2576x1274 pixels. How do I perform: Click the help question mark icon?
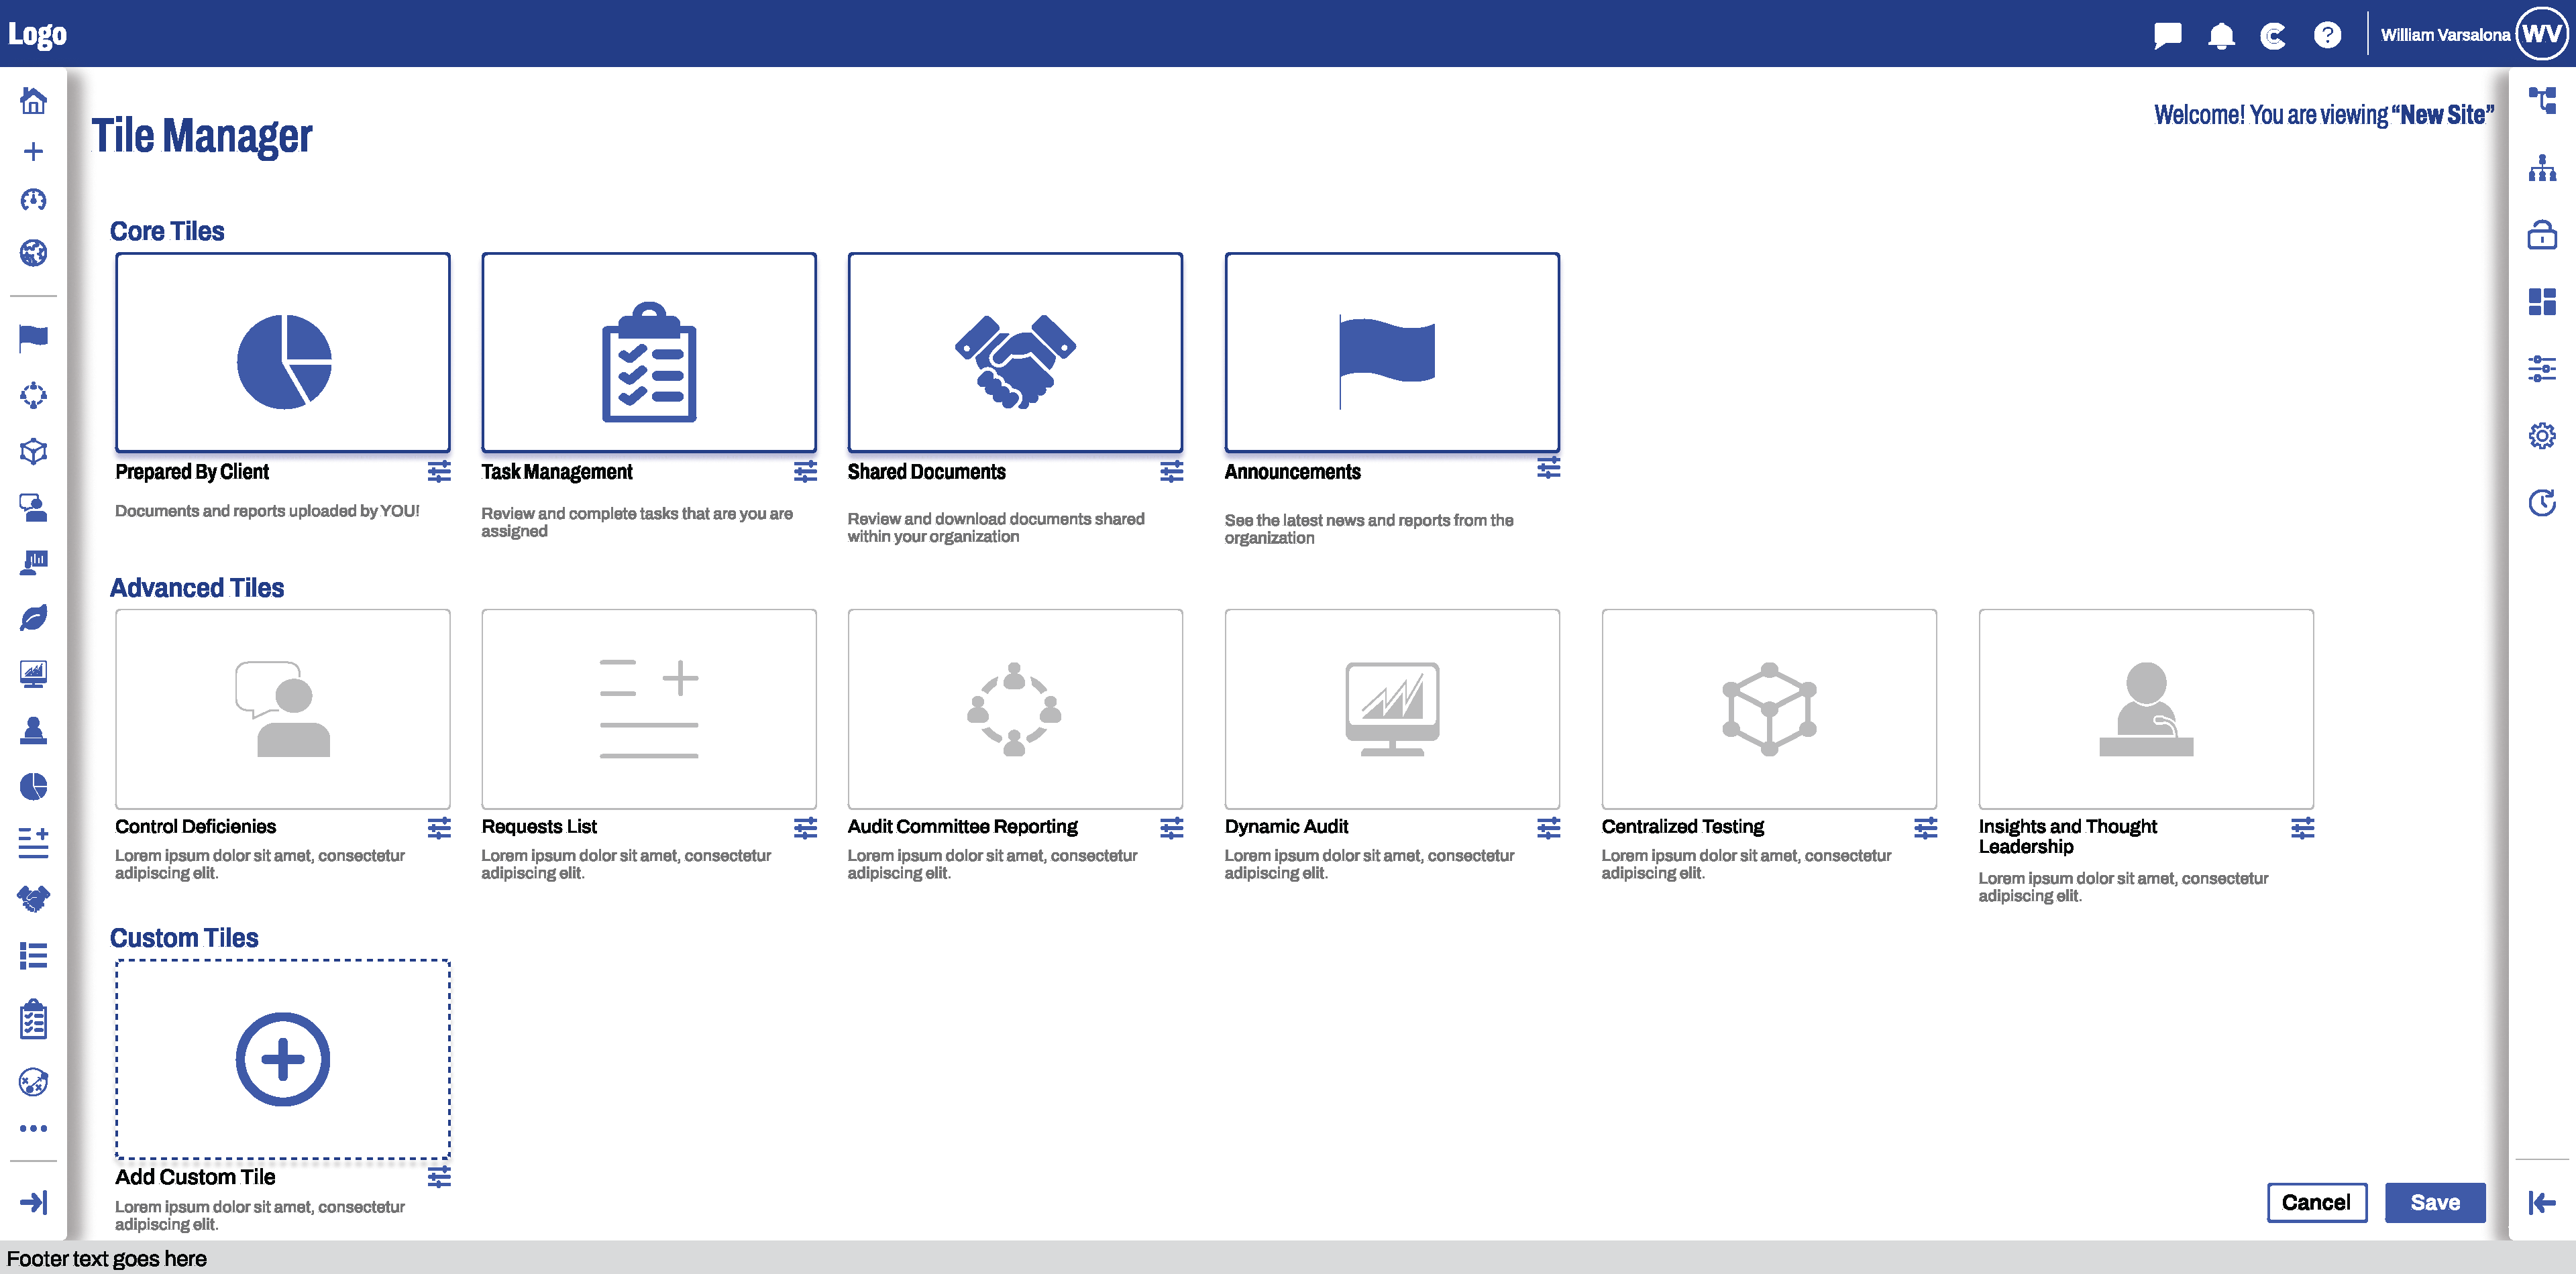pyautogui.click(x=2327, y=36)
